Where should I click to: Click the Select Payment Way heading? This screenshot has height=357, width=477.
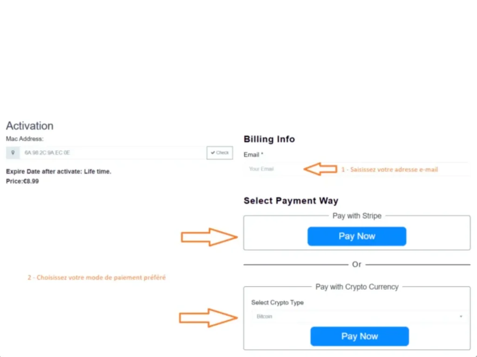coord(291,201)
